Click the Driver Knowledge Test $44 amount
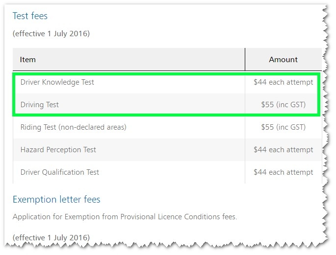336x255 pixels. pos(283,82)
